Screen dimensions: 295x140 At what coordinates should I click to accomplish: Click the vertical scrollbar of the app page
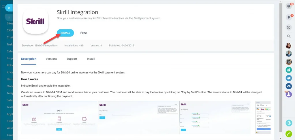pos(280,68)
